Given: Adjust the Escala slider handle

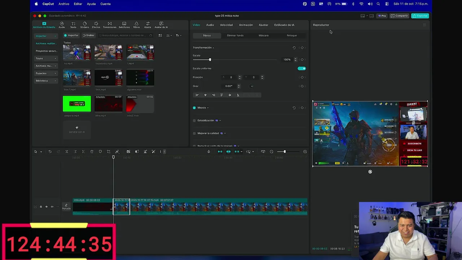Looking at the screenshot, I should tap(210, 60).
